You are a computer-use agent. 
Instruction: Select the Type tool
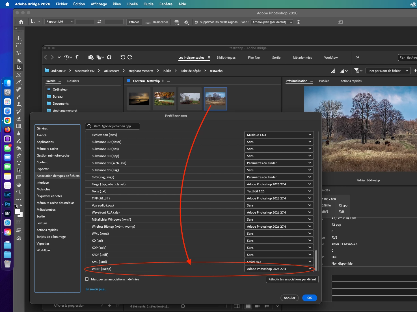(19, 163)
